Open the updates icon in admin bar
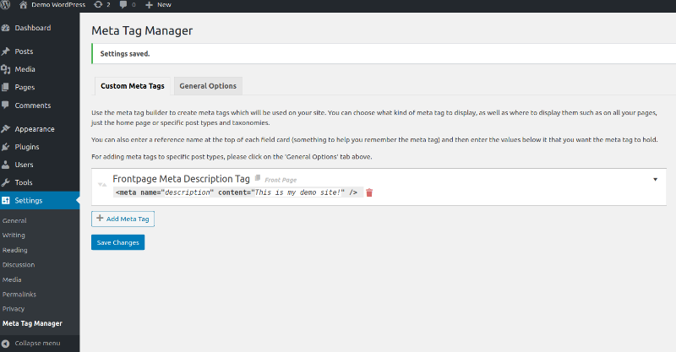The height and width of the screenshot is (352, 676). click(x=98, y=5)
